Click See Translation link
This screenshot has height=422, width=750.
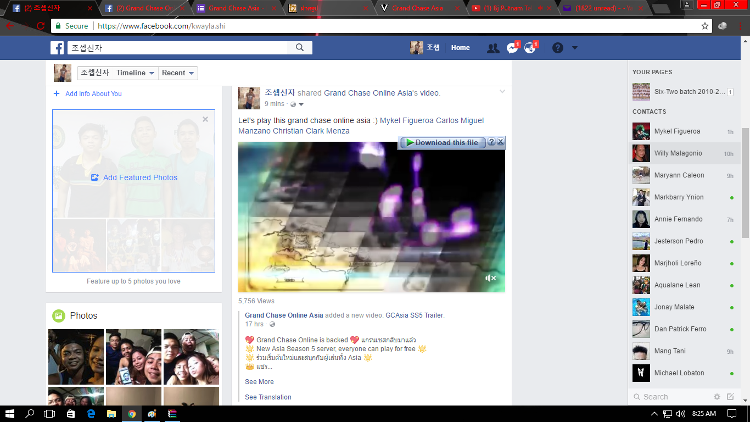(x=268, y=397)
